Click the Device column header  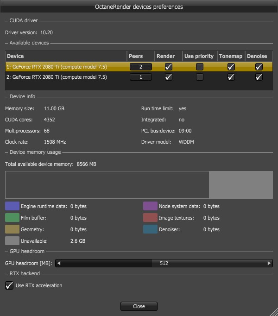tap(66, 56)
